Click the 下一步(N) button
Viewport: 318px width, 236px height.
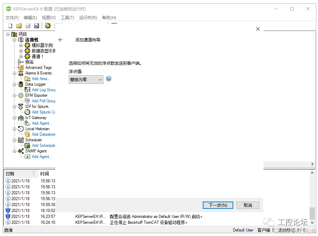pos(218,205)
